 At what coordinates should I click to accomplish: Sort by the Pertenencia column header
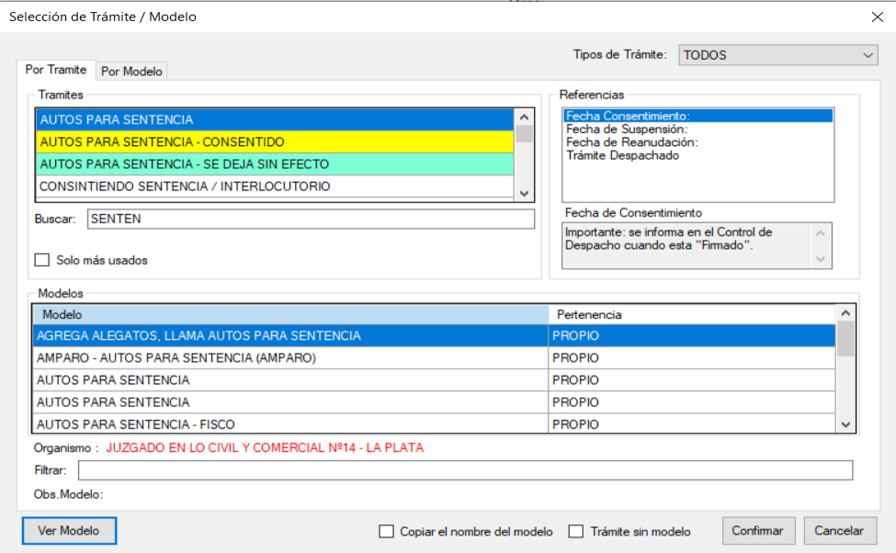click(691, 315)
